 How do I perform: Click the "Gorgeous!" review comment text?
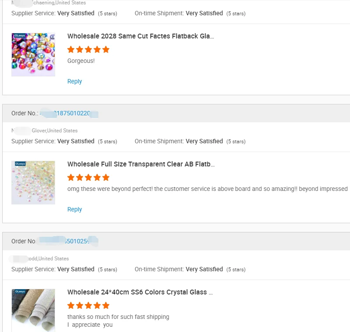(81, 61)
